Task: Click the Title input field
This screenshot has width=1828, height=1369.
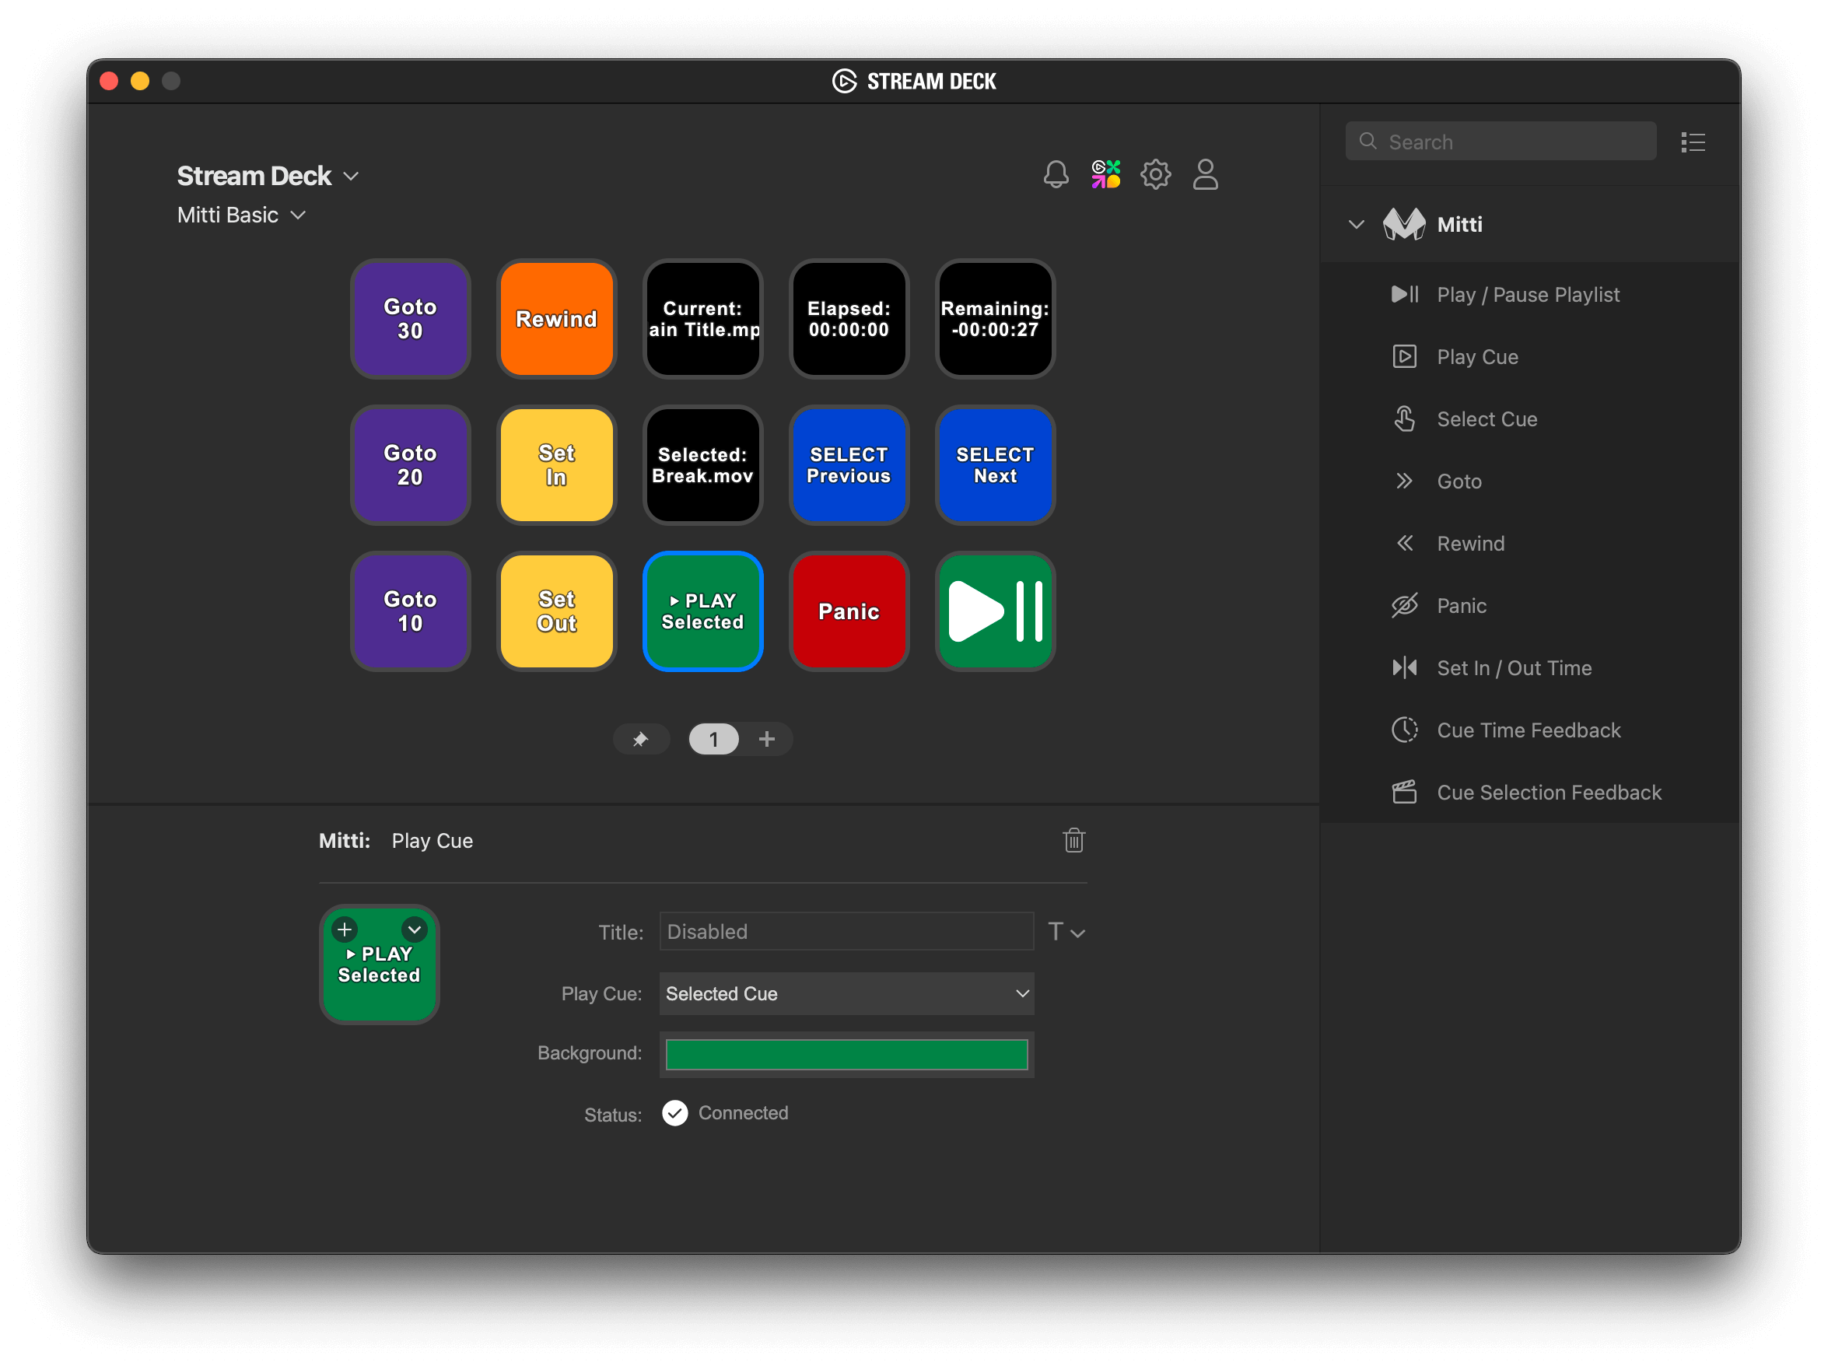Action: point(844,930)
